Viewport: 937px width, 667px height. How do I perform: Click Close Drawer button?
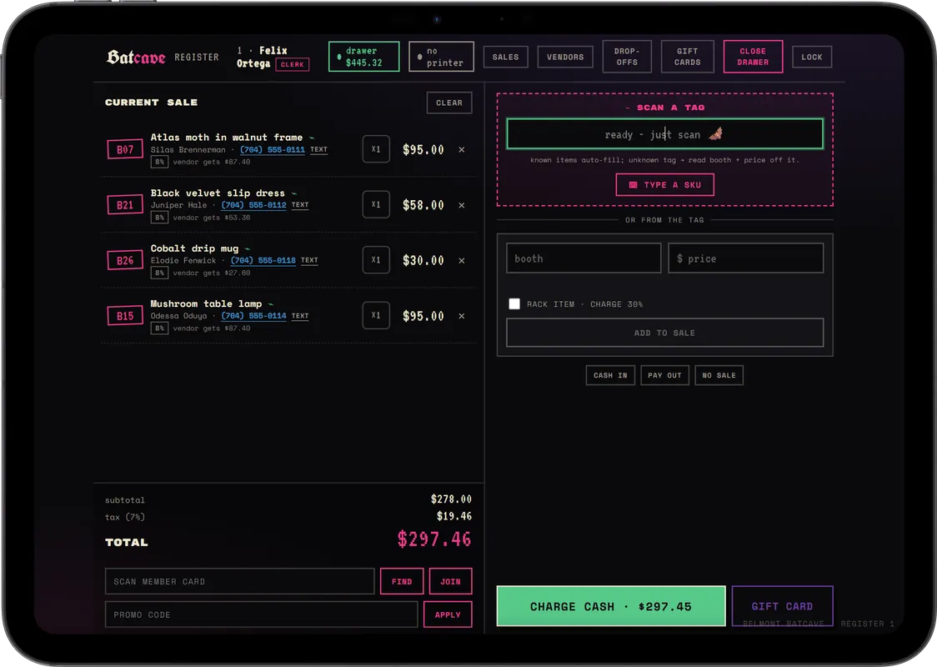click(753, 57)
